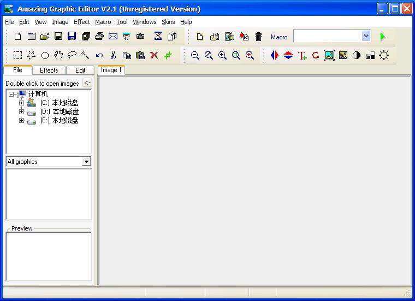
Task: Undo the last action with the arrow icon
Action: coord(99,56)
